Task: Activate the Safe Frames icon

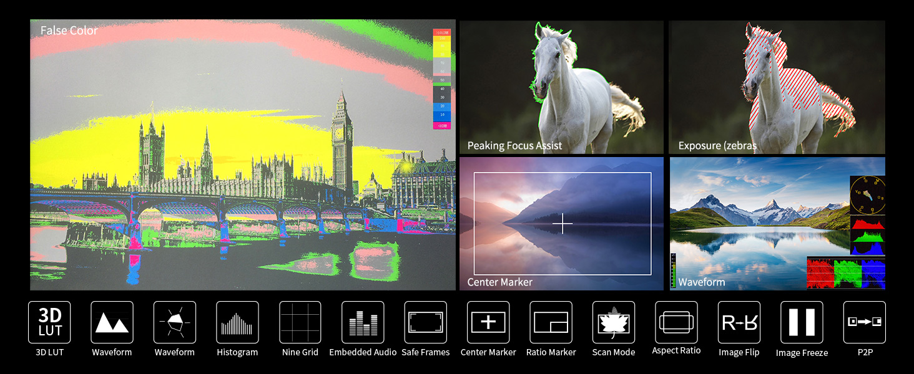Action: click(x=425, y=322)
